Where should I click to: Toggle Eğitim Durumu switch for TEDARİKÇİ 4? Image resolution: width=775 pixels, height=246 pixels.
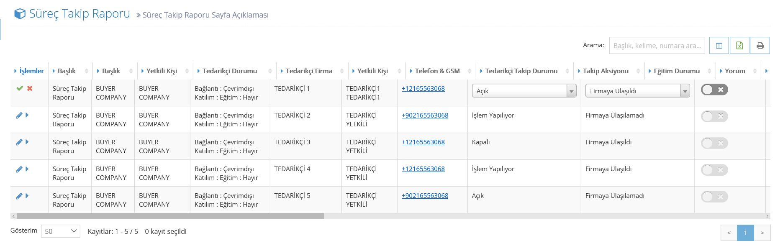714,170
